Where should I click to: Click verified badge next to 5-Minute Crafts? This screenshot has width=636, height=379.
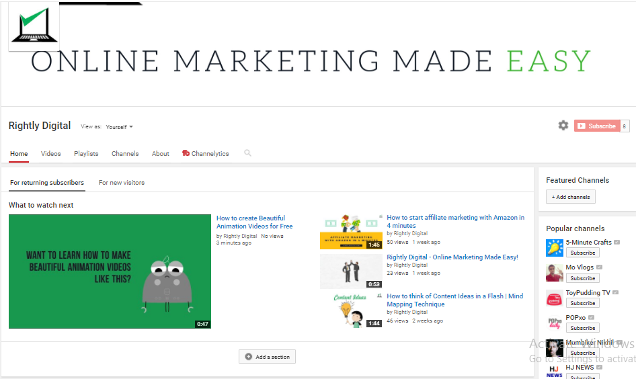[x=617, y=242]
